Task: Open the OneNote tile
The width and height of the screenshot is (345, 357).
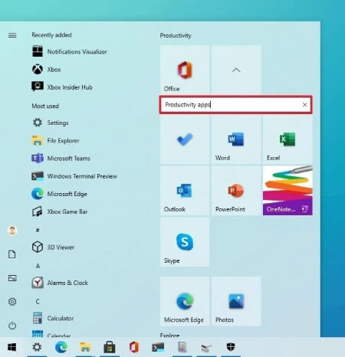Action: 287,191
